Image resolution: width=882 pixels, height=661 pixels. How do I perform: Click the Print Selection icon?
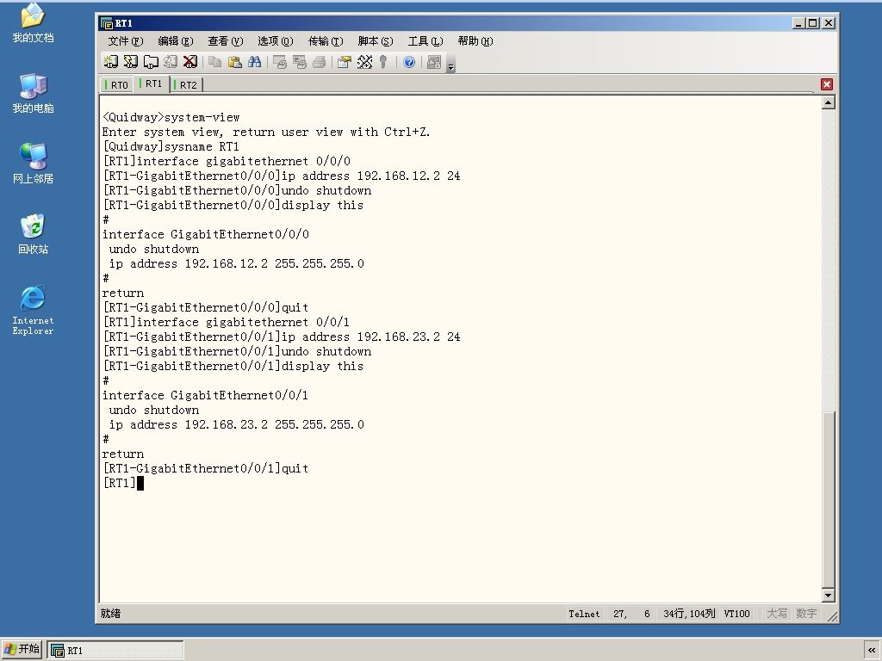(x=299, y=62)
